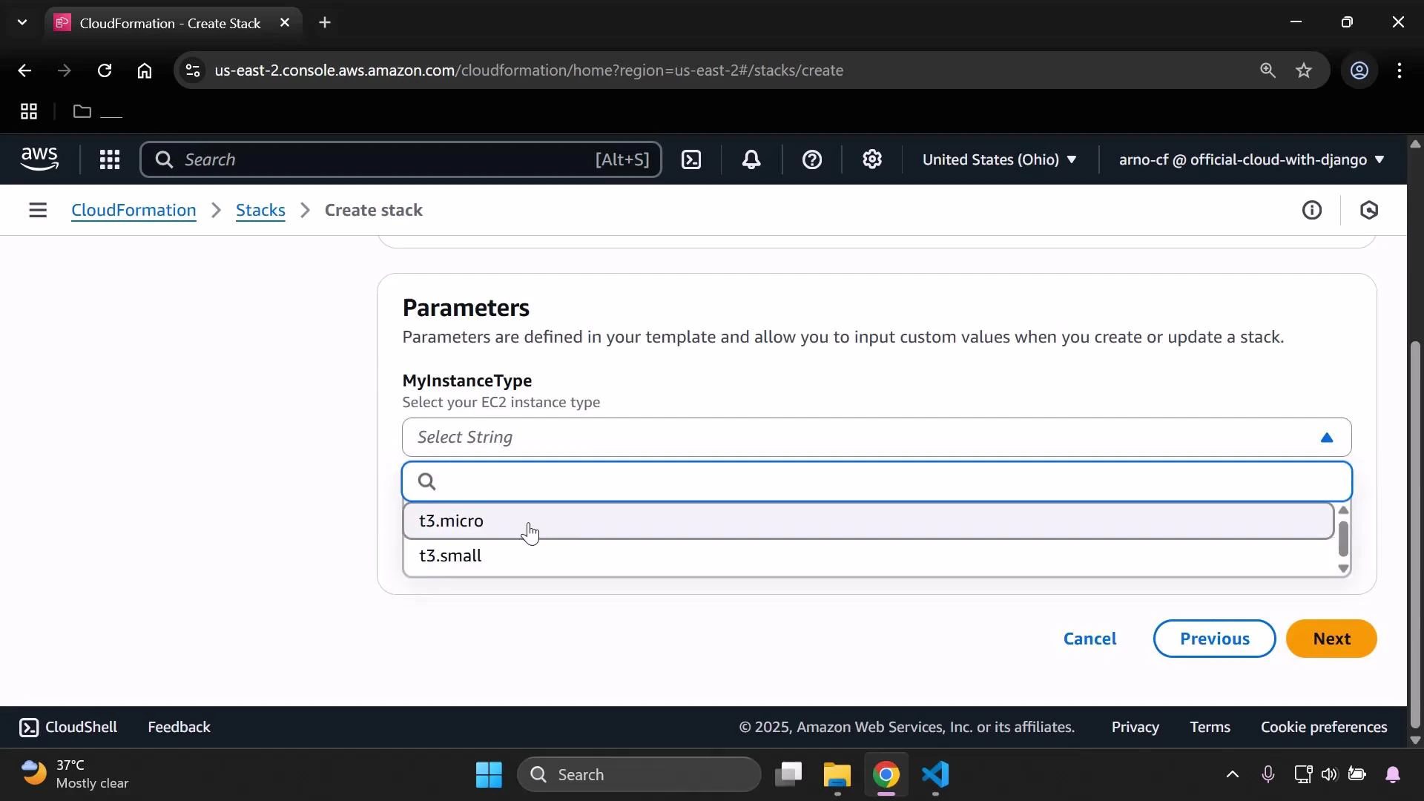Open the notifications bell
The height and width of the screenshot is (801, 1424).
[x=752, y=159]
